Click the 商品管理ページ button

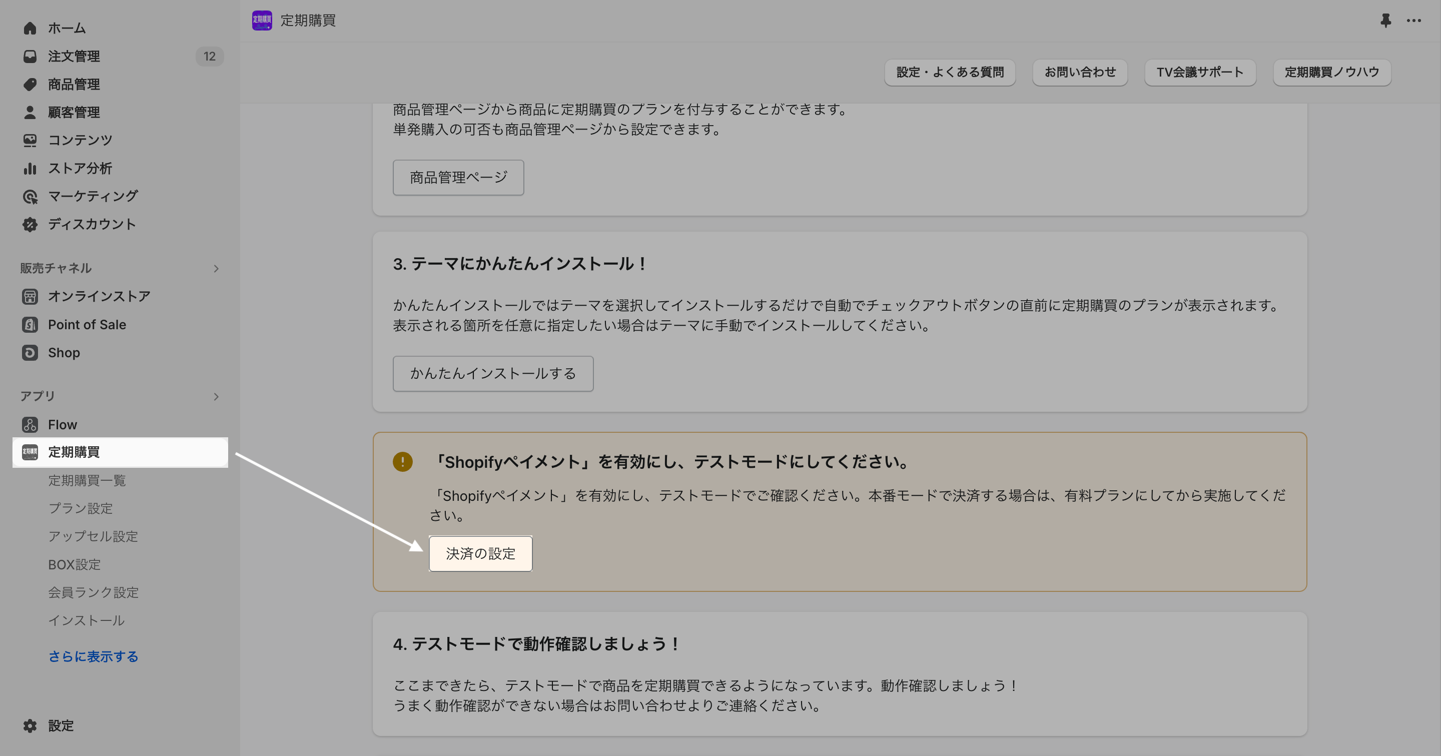coord(458,177)
